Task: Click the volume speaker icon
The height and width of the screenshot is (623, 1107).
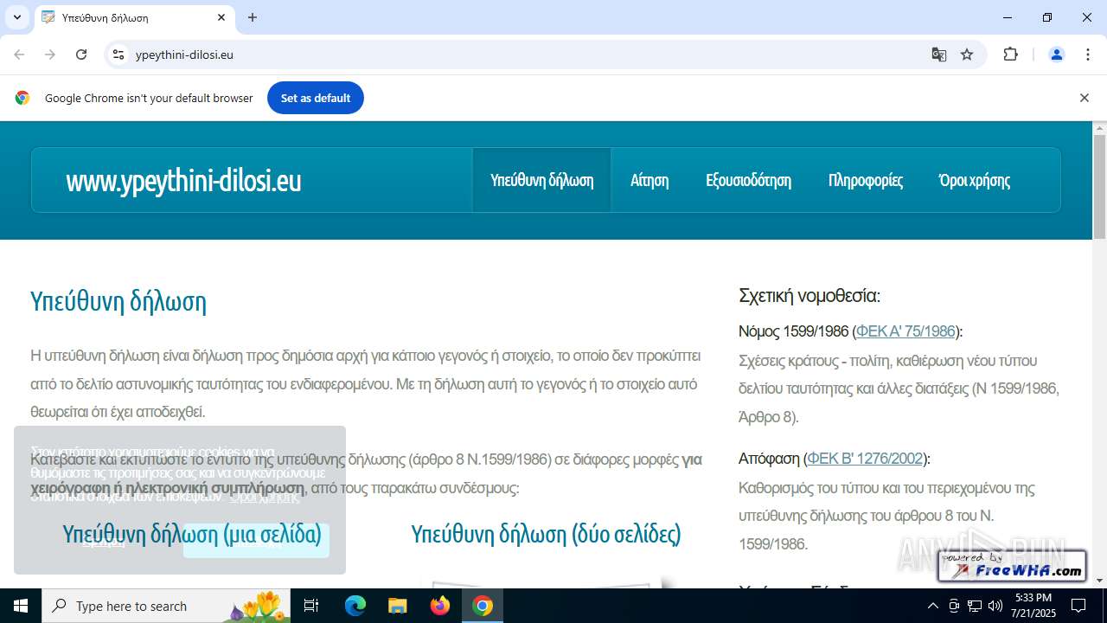Action: 995,606
